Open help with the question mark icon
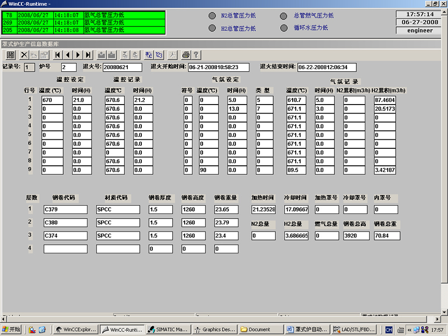Screen dimensions: 448x336 pyautogui.click(x=196, y=55)
